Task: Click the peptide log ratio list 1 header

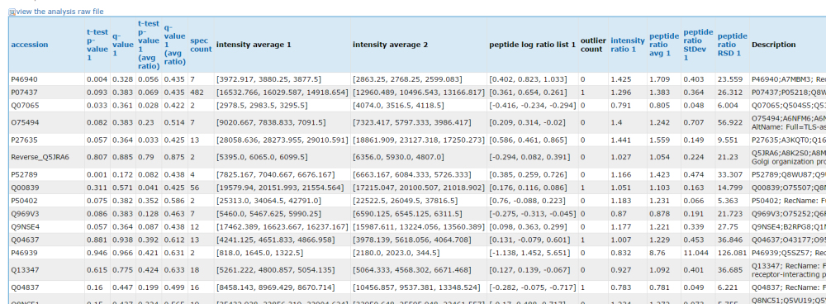Action: 532,45
